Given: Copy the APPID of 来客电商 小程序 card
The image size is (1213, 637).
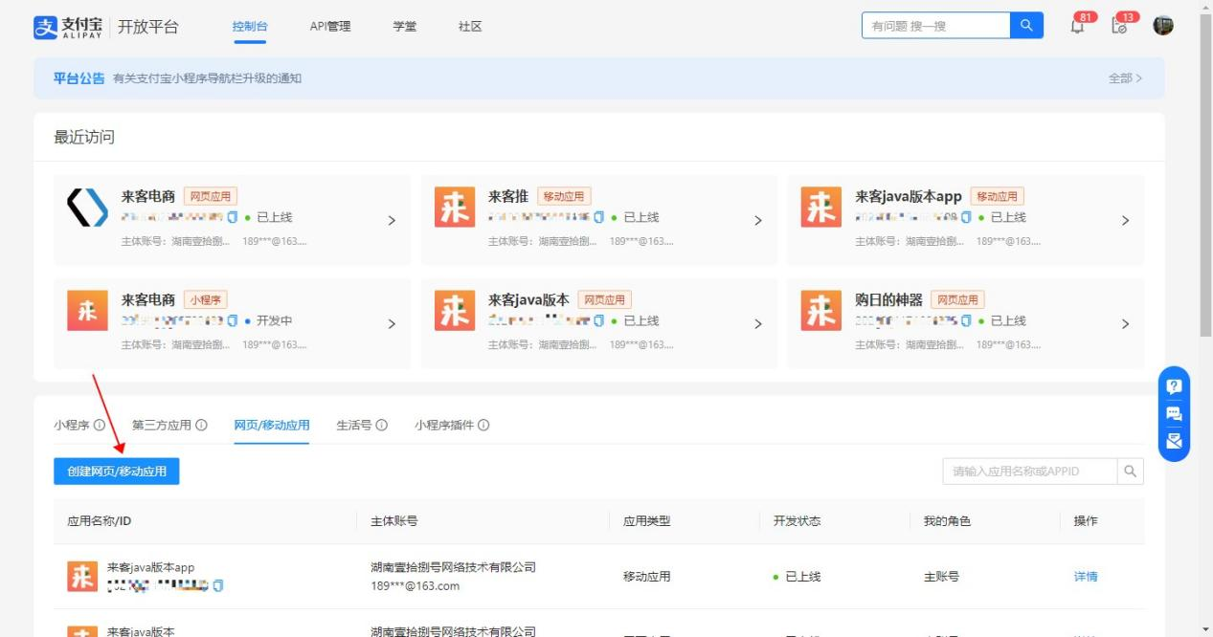Looking at the screenshot, I should tap(233, 320).
